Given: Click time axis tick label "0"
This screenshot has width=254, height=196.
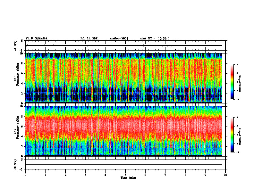Looking at the screenshot, I should coord(25,175).
